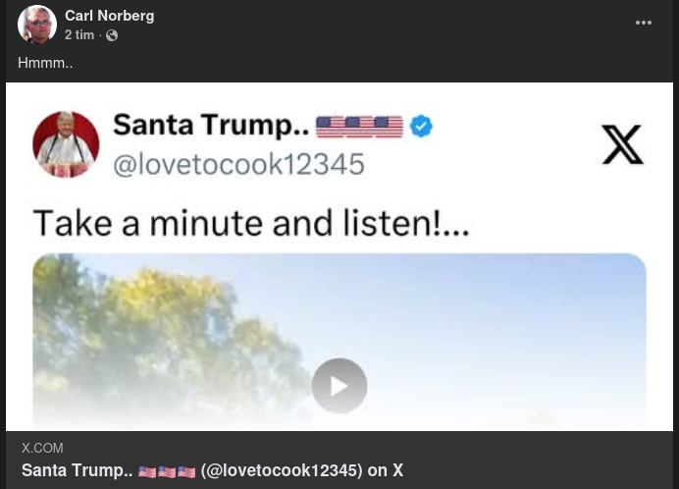Open the '(@lovetocook12345) on X' title text
The height and width of the screenshot is (489, 679).
(x=302, y=470)
